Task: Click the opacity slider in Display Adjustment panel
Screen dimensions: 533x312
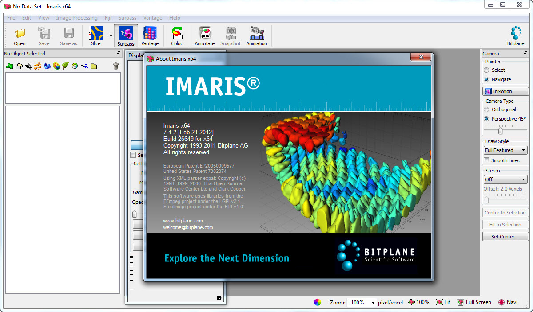Action: point(134,214)
